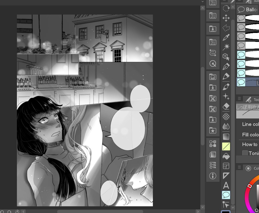The image size is (259, 213).
Task: Select the Figure line tool
Action: coord(226,146)
